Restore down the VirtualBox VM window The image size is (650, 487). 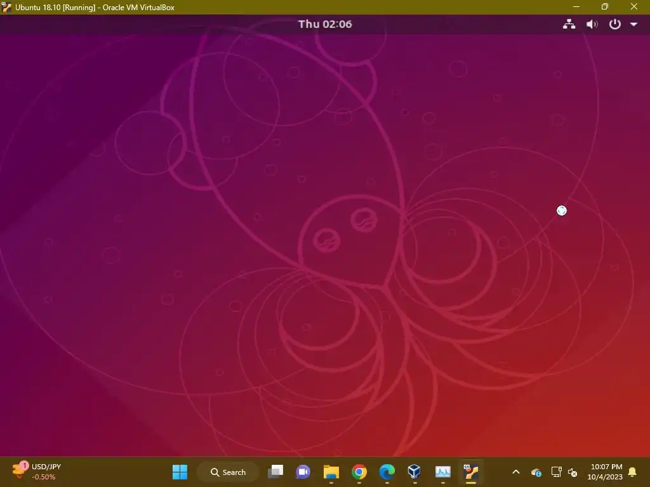[x=605, y=6]
